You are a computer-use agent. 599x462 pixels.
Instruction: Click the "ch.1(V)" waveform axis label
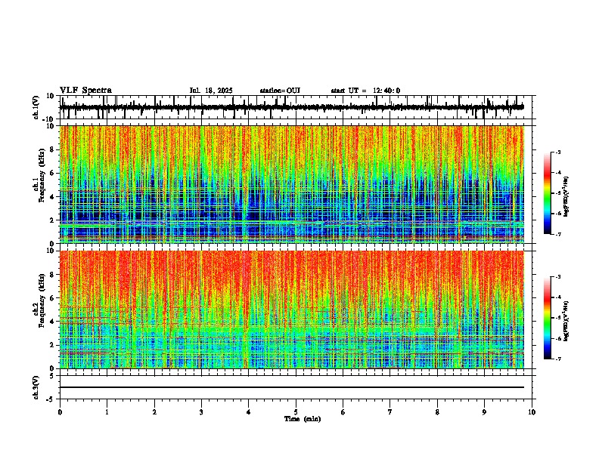point(36,107)
